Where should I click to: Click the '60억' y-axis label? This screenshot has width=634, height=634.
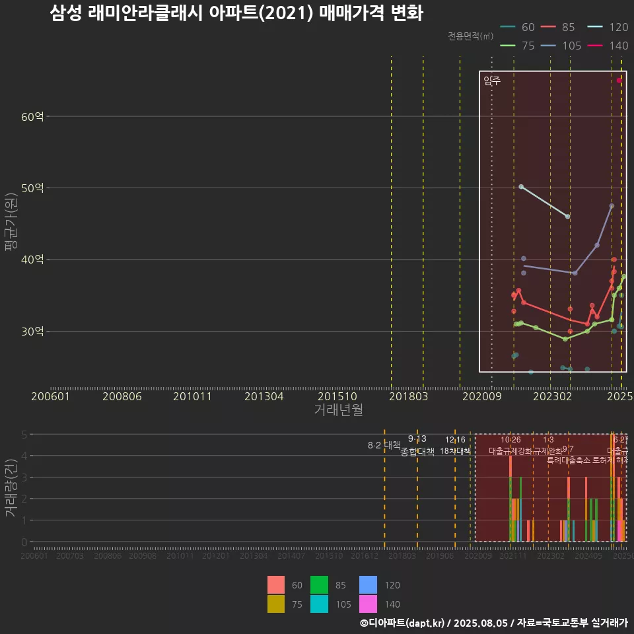tap(32, 116)
